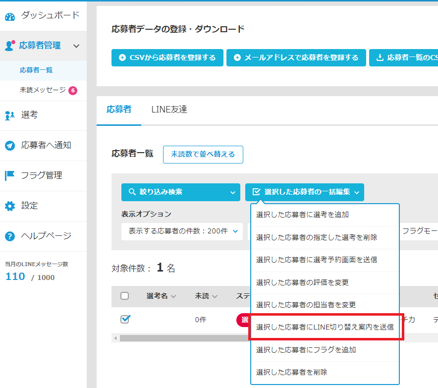Image resolution: width=438 pixels, height=388 pixels.
Task: Toggle the select-all checkbox in table header
Action: pyautogui.click(x=125, y=296)
